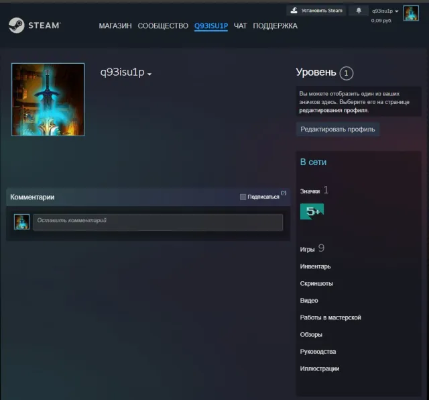Expand the q93isu1p account dropdown in header
This screenshot has width=429, height=400.
[x=385, y=11]
